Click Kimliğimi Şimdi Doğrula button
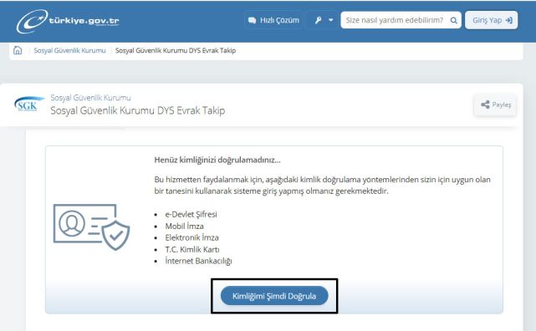 point(274,296)
